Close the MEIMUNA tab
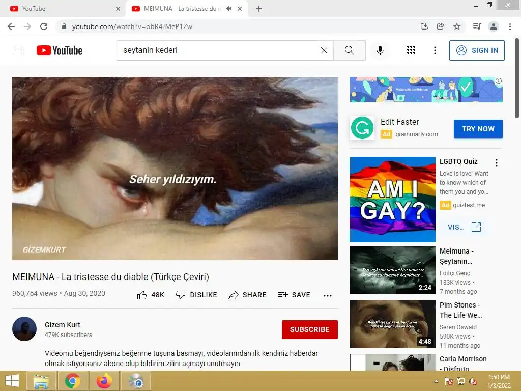The width and height of the screenshot is (521, 391). [240, 9]
